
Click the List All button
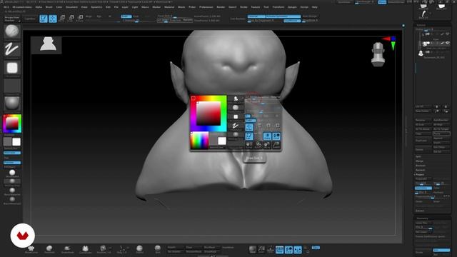(423, 106)
